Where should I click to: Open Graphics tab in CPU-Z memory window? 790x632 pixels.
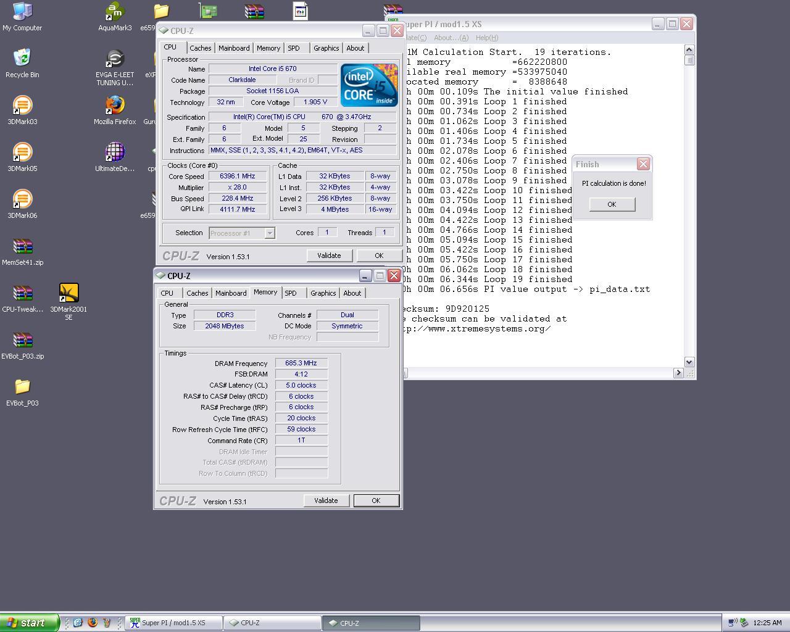pyautogui.click(x=323, y=293)
